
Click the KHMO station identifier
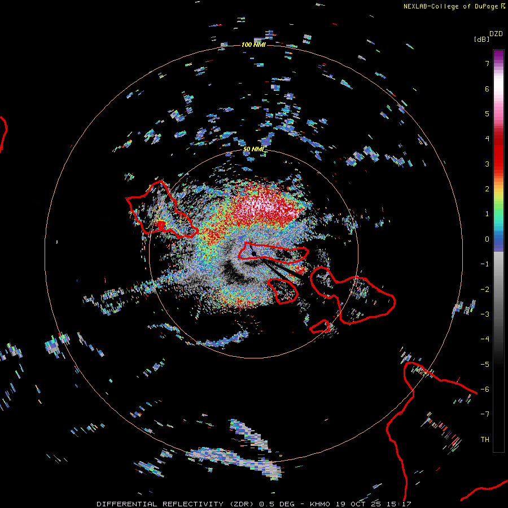click(320, 504)
